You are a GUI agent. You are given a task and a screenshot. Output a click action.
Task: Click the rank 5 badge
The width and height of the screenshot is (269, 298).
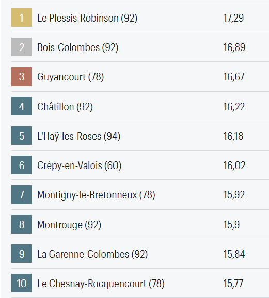pyautogui.click(x=22, y=136)
